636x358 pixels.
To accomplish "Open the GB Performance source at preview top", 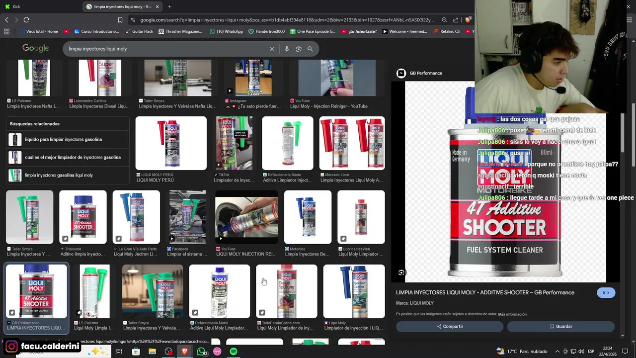I will 420,73.
